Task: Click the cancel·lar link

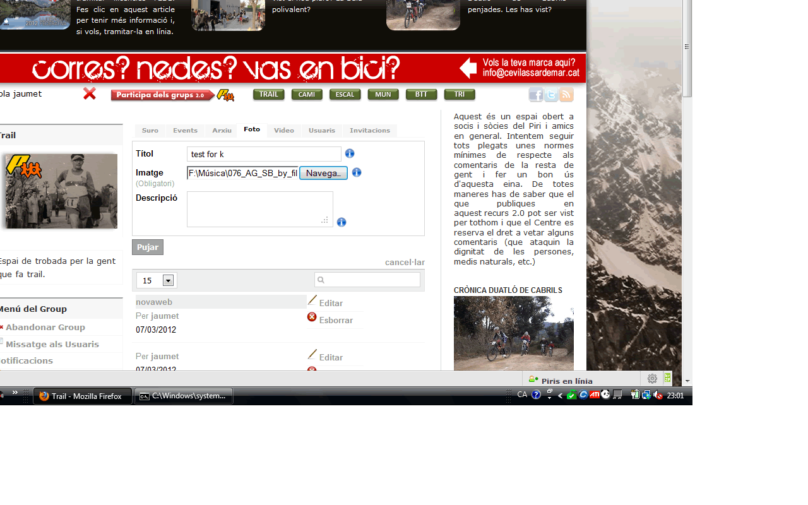Action: tap(405, 263)
